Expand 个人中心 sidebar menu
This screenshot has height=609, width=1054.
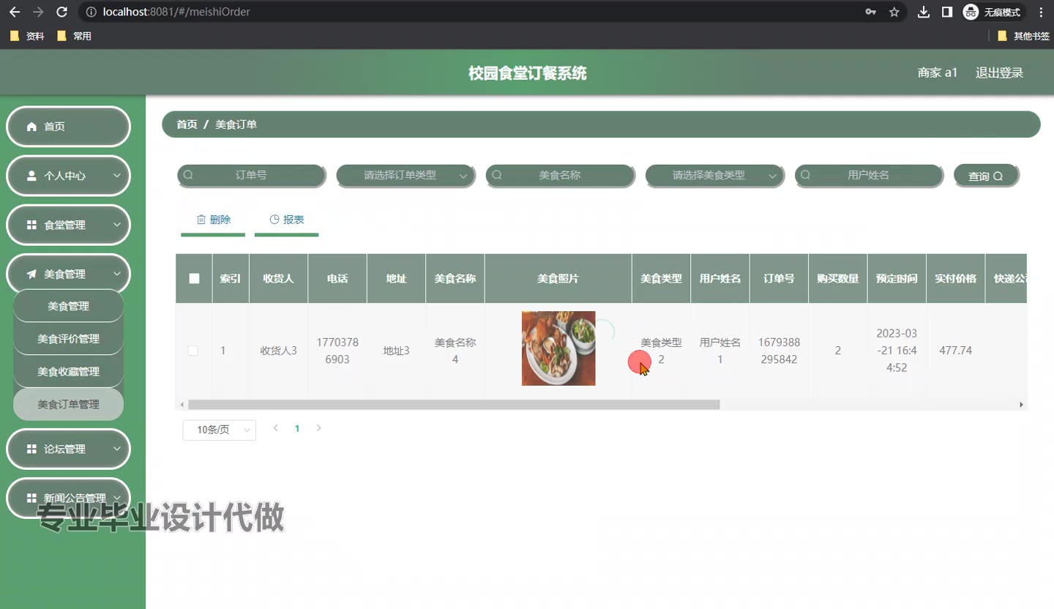[x=69, y=176]
